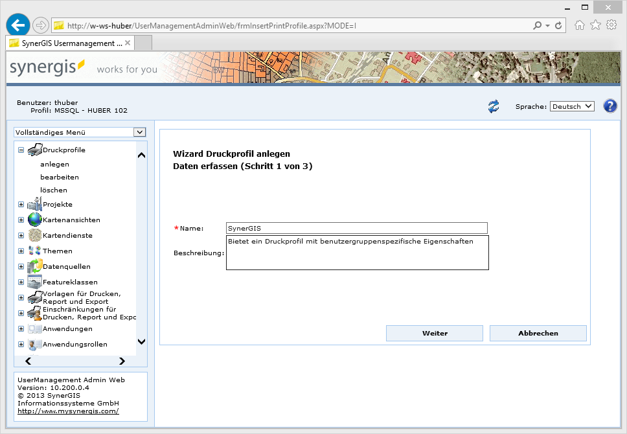Click into the Name input field
The width and height of the screenshot is (627, 434).
356,228
